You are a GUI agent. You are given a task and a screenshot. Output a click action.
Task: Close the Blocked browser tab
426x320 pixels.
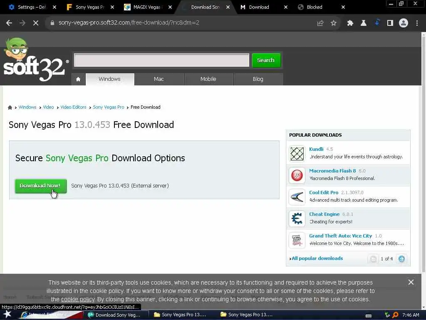[x=343, y=7]
